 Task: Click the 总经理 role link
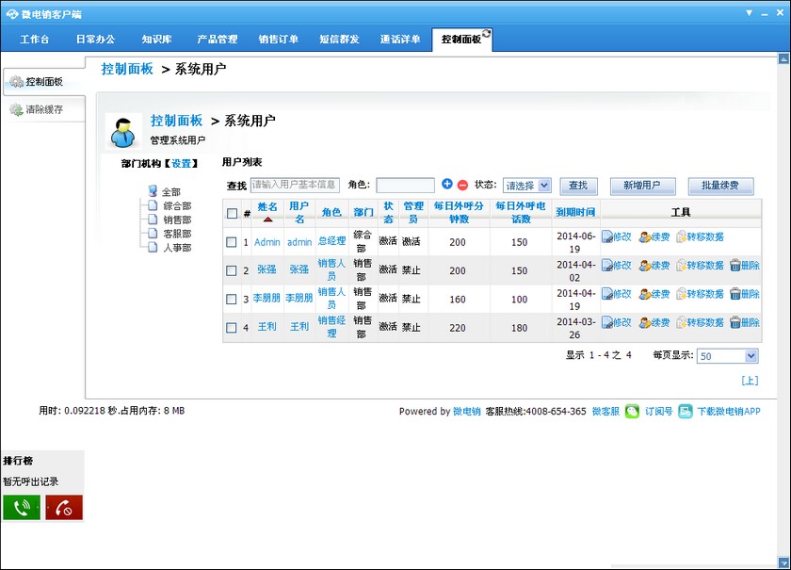[331, 241]
